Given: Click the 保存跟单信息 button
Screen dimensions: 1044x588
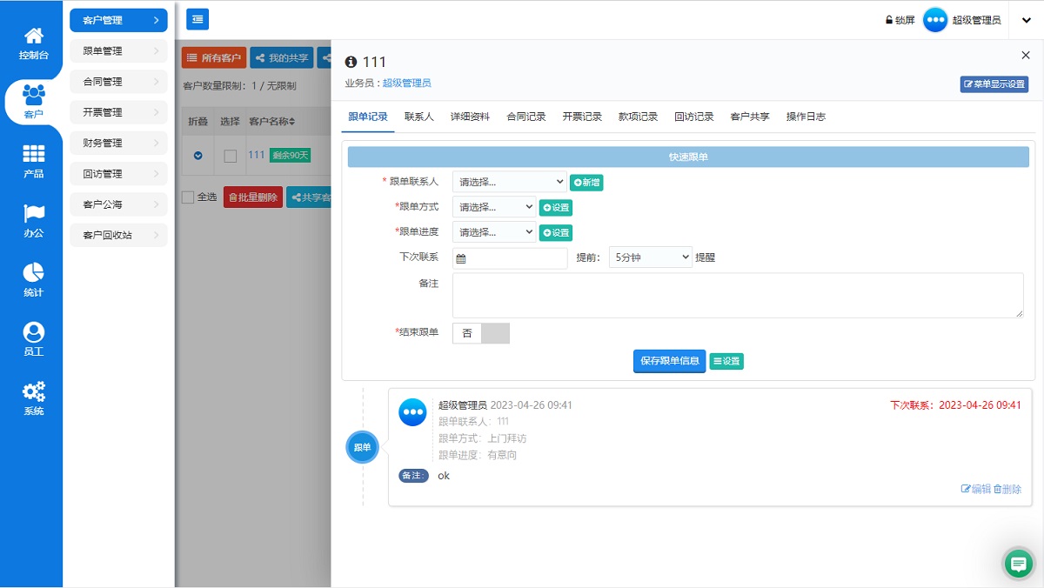Looking at the screenshot, I should pyautogui.click(x=669, y=361).
